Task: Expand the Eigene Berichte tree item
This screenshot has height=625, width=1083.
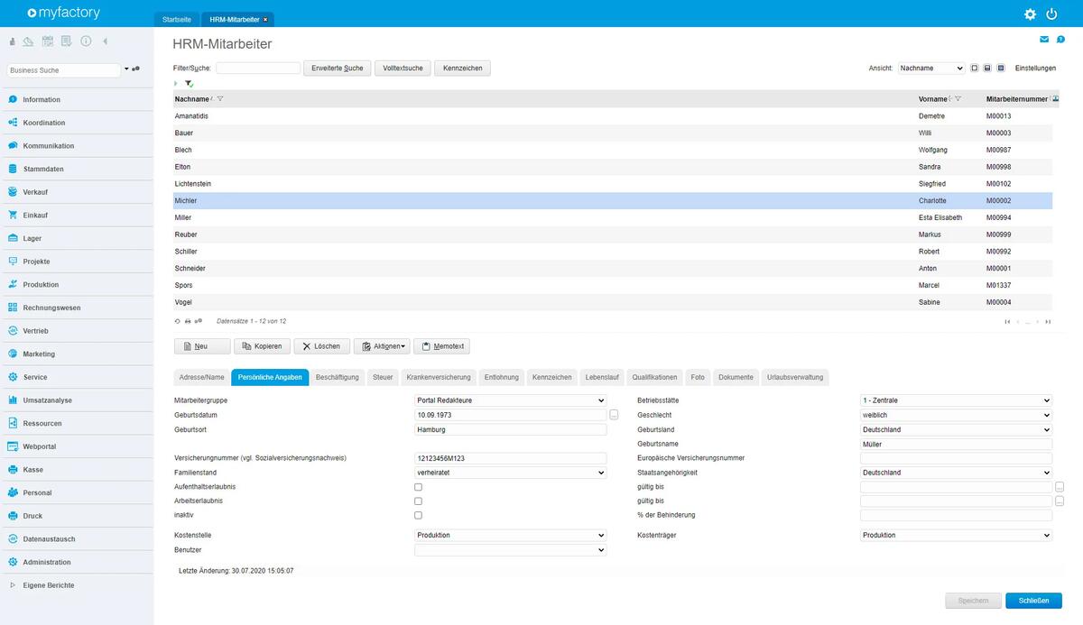Action: [x=13, y=585]
